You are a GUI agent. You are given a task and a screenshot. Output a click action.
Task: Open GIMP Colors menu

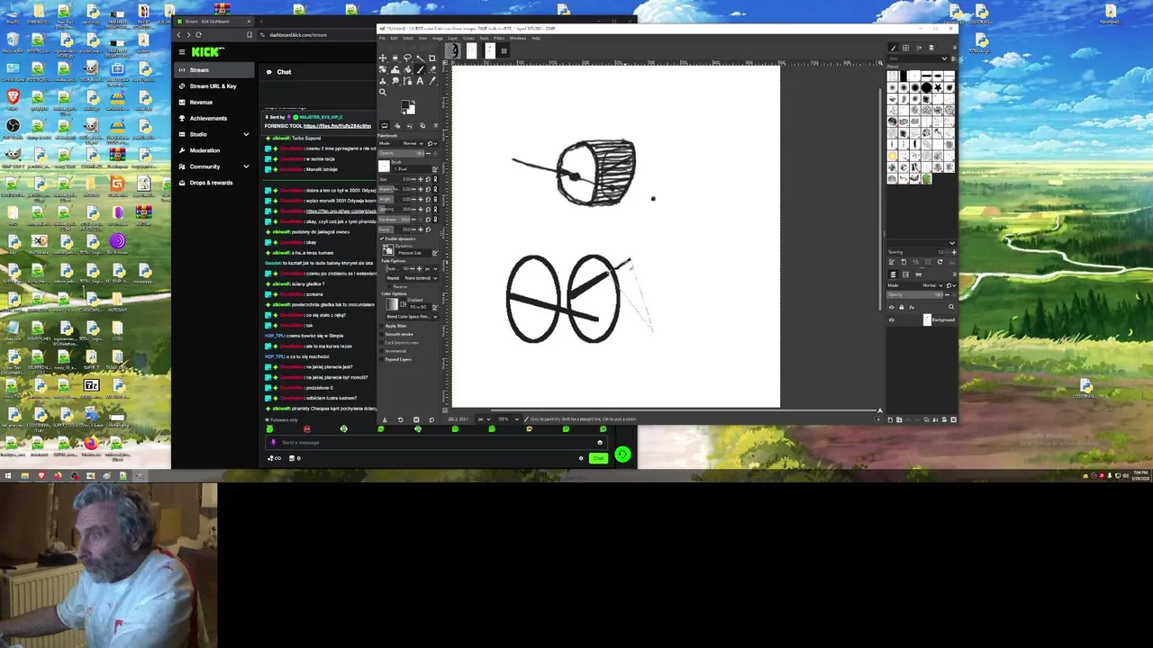point(468,38)
